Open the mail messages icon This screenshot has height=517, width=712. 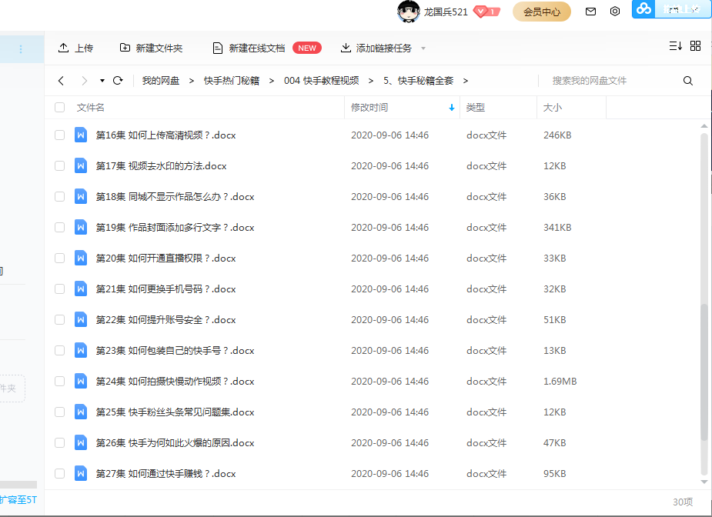590,12
